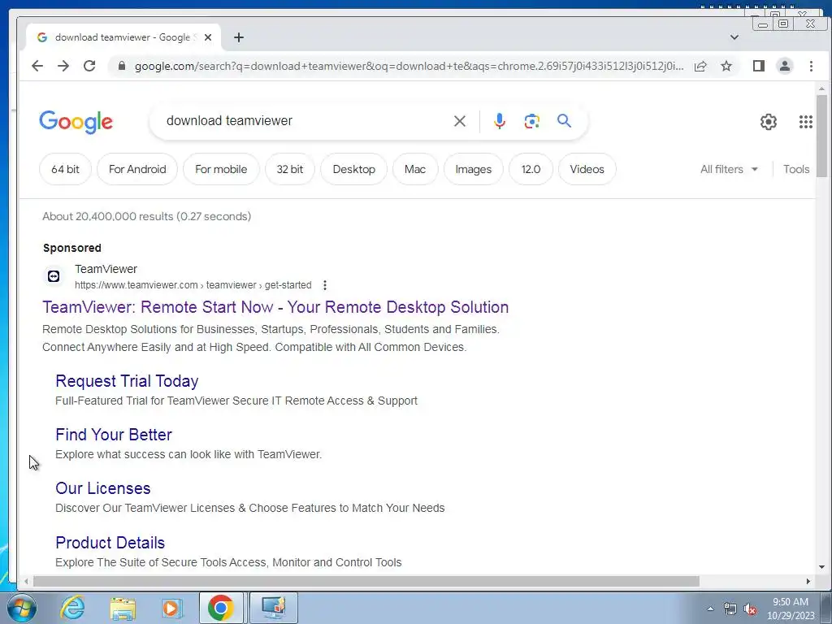Open the monitor app on taskbar

tap(274, 608)
